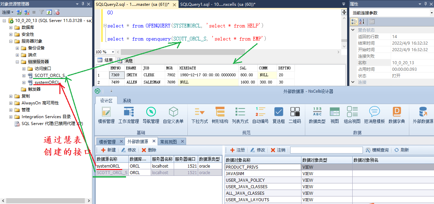Open the zoom 100 % dropdown

113,52
